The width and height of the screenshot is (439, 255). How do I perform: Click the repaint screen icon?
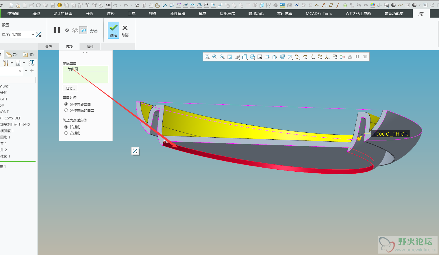[x=230, y=57]
